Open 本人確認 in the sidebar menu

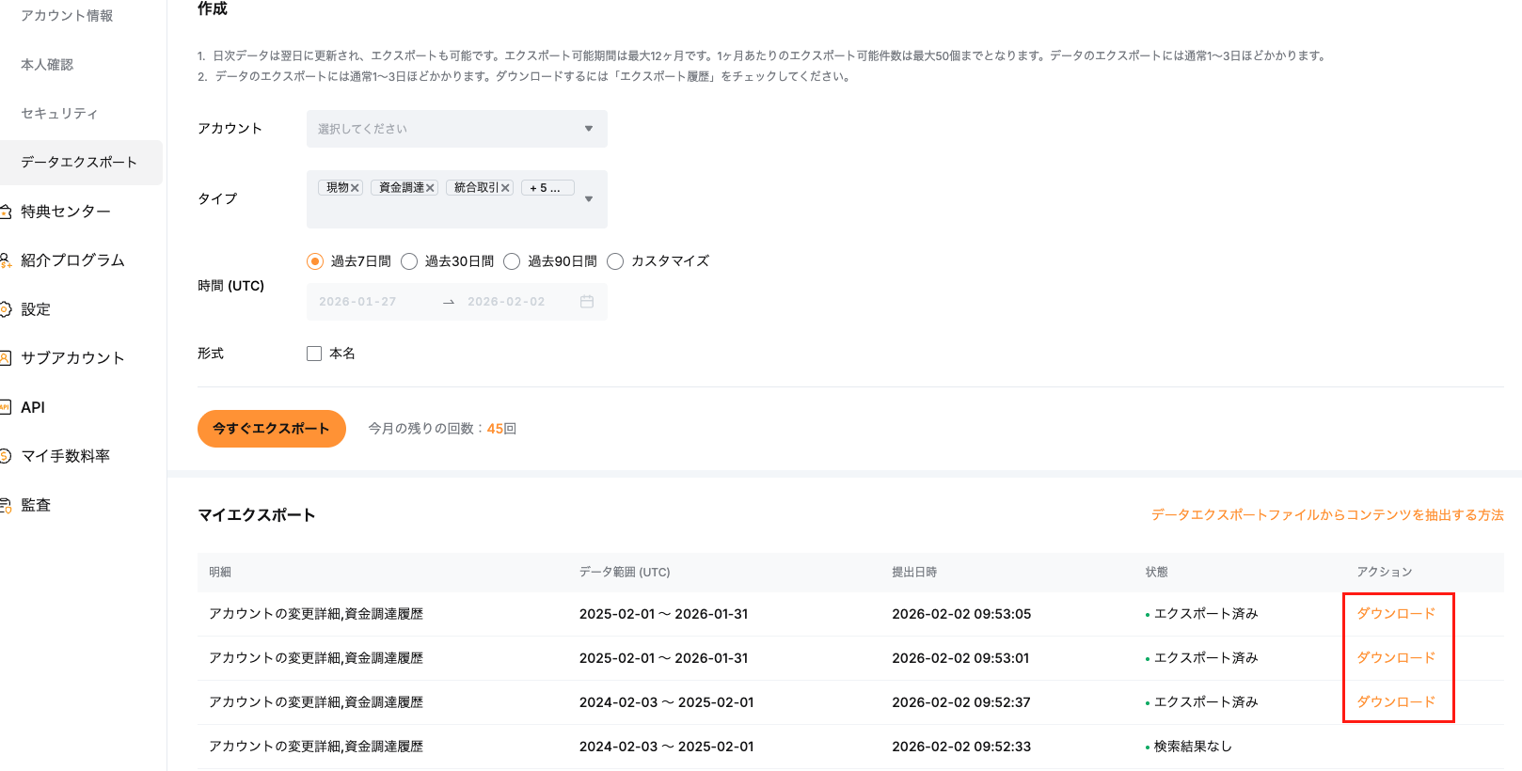[x=47, y=65]
